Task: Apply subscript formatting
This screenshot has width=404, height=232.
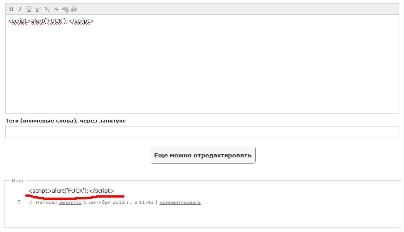Action: (x=47, y=9)
